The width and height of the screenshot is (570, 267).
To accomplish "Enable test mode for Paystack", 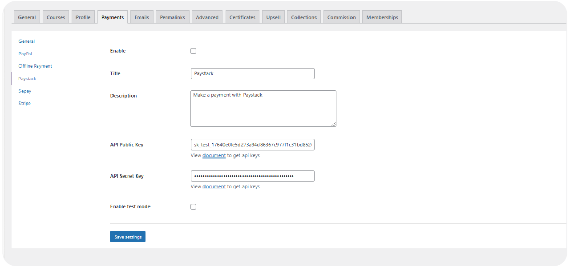I will [193, 206].
